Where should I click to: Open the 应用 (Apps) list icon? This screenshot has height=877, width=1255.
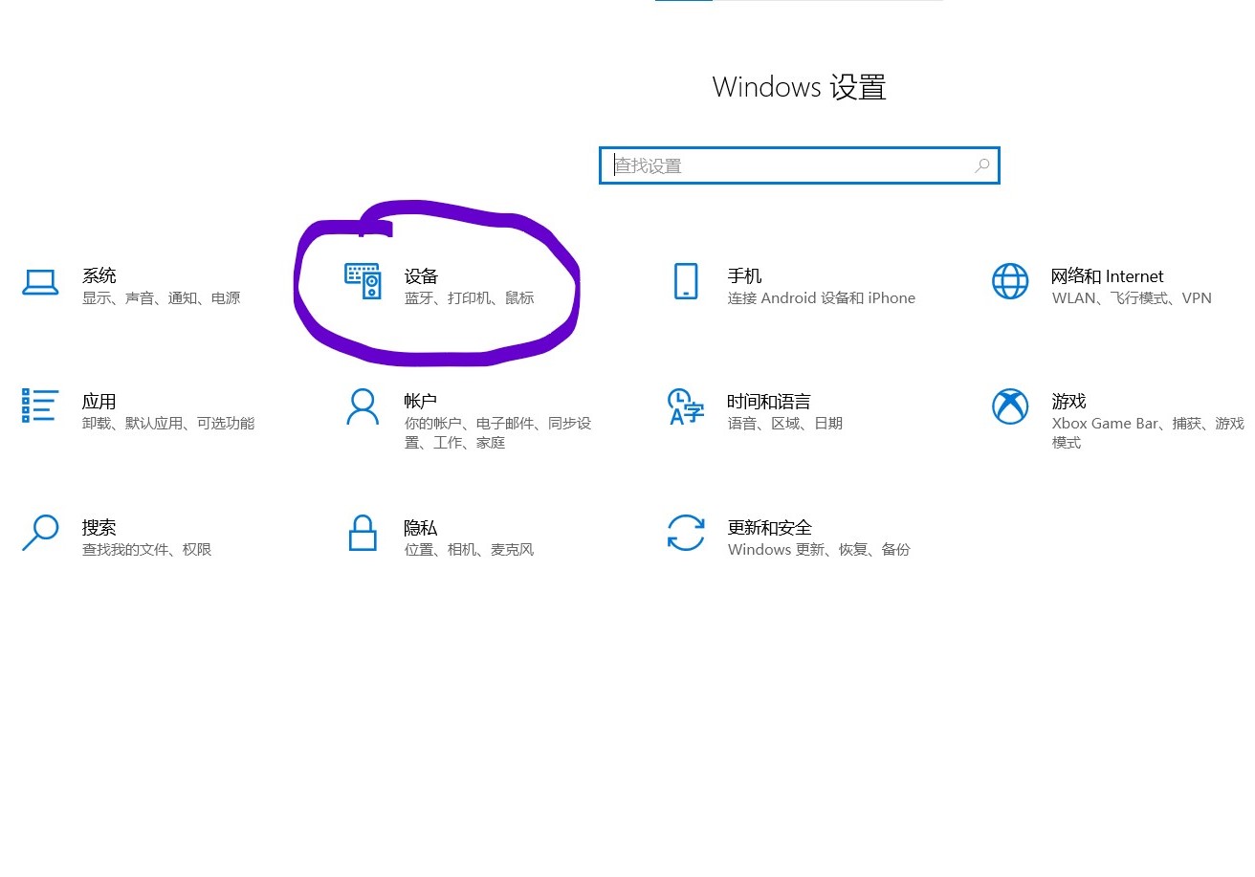(x=40, y=407)
